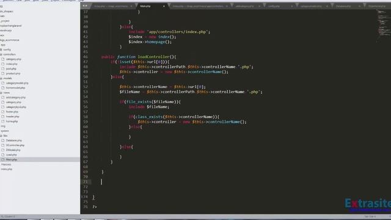
Task: Close the Main.php tab
Action: coord(164,6)
